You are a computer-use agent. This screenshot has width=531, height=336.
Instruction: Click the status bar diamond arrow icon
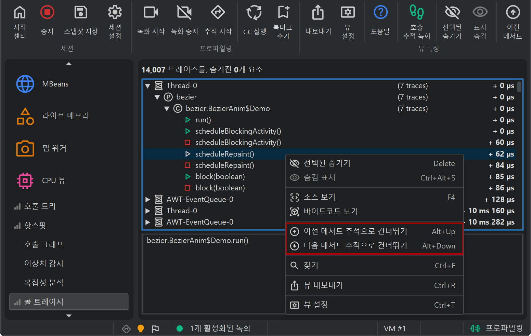tap(126, 329)
